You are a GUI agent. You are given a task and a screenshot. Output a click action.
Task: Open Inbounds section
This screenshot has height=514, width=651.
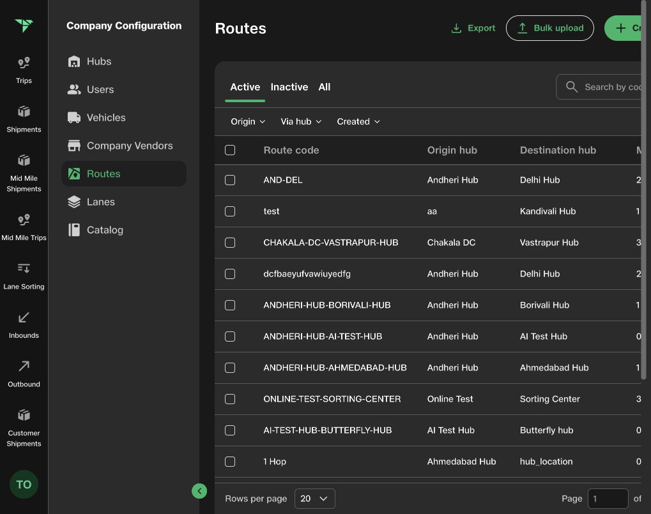[24, 325]
